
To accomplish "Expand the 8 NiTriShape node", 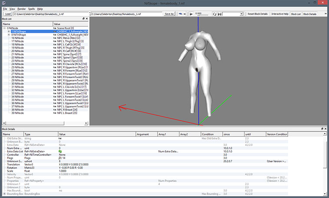I will (9, 35).
